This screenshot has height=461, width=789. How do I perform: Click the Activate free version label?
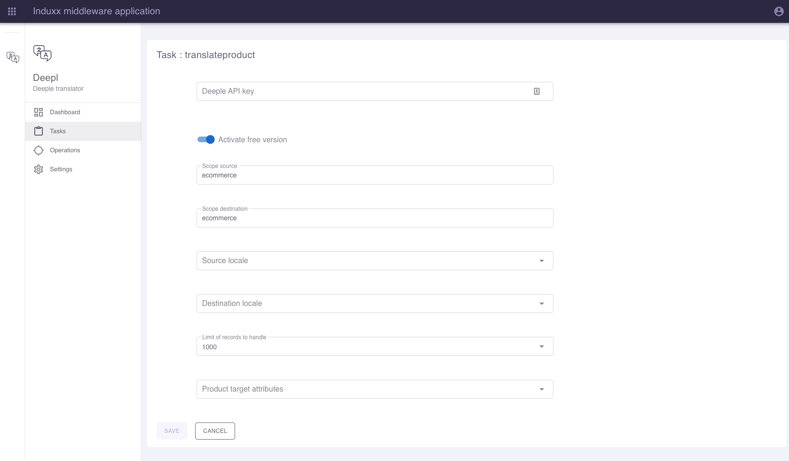(253, 140)
